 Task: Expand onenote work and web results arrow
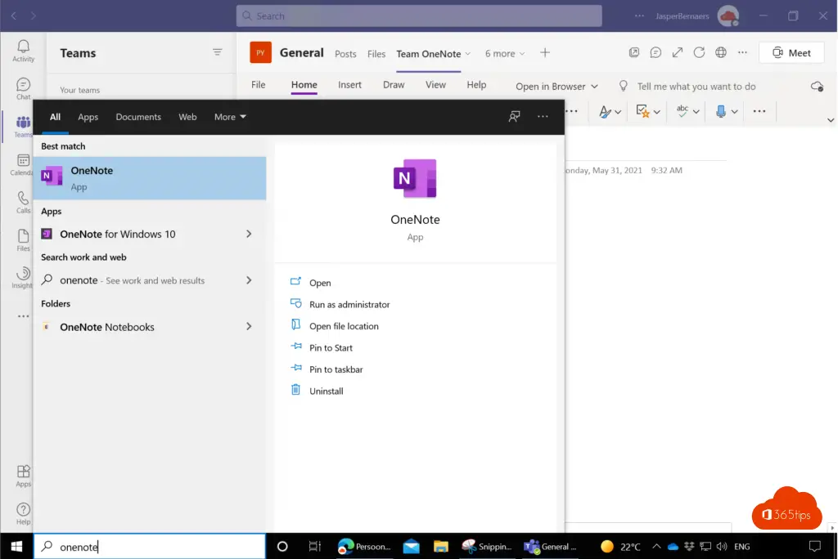(249, 280)
